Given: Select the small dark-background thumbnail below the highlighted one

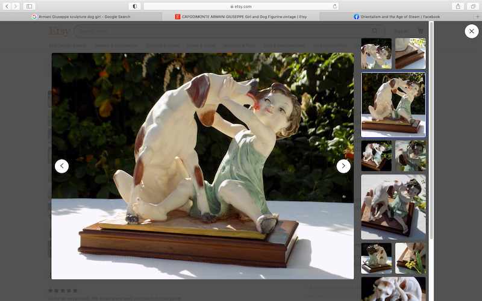Looking at the screenshot, I should 376,156.
